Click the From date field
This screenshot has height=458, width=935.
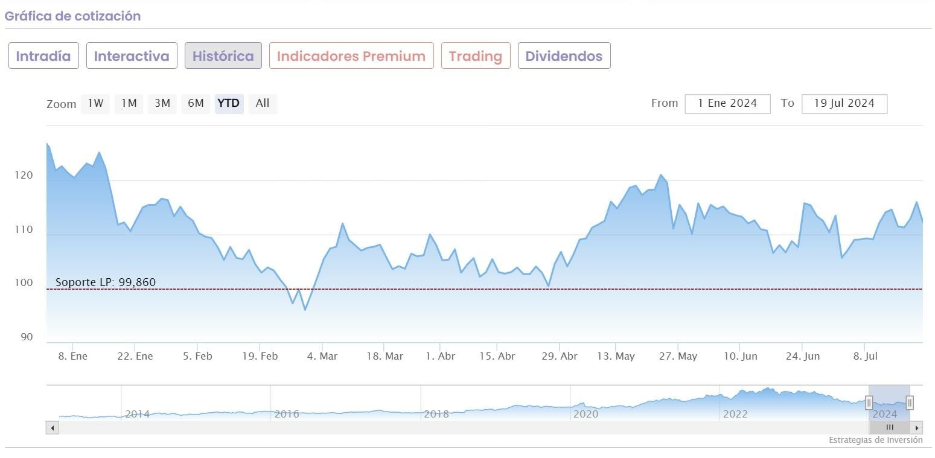pyautogui.click(x=727, y=103)
